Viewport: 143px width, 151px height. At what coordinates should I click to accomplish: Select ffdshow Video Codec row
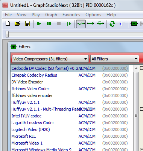[70, 89]
